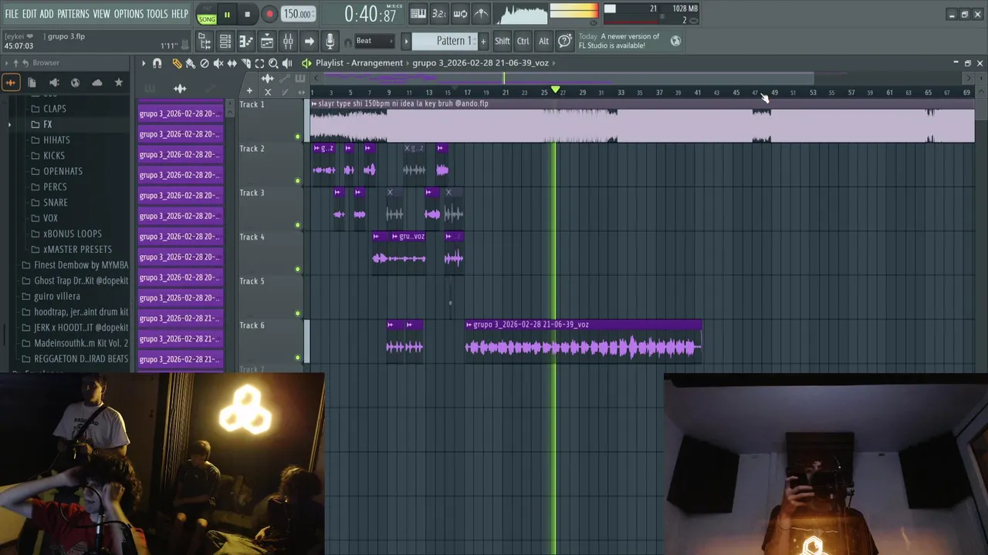
Task: Click the red record button
Action: coord(269,15)
